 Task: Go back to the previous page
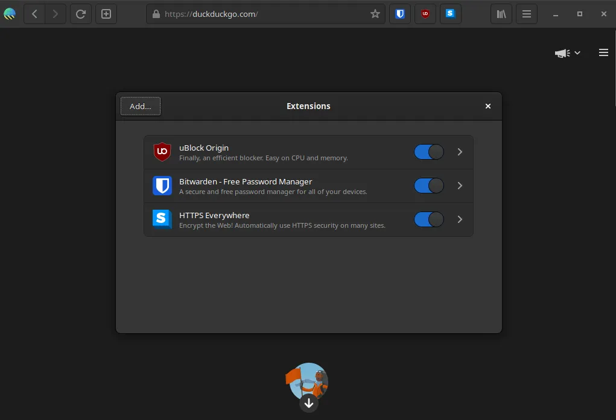[34, 14]
